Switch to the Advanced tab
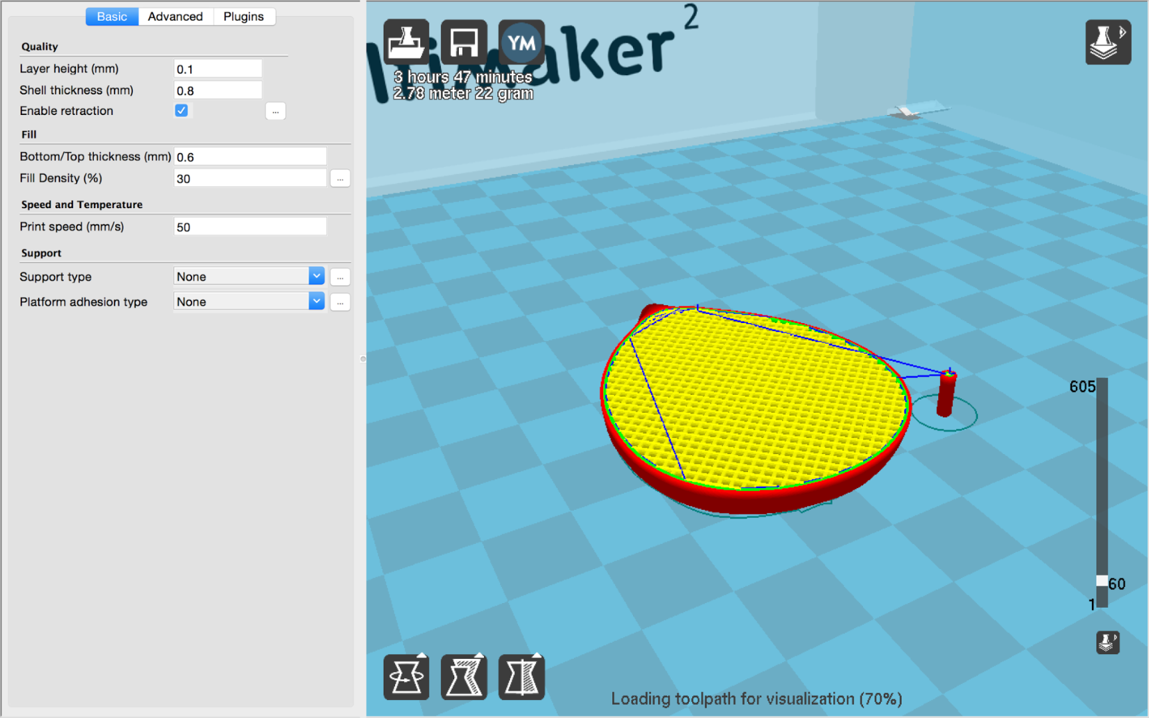1149x718 pixels. 175,16
